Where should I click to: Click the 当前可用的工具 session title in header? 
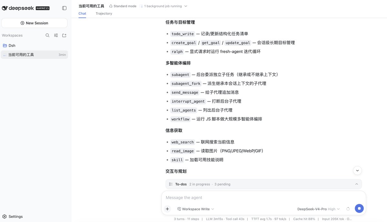91,6
